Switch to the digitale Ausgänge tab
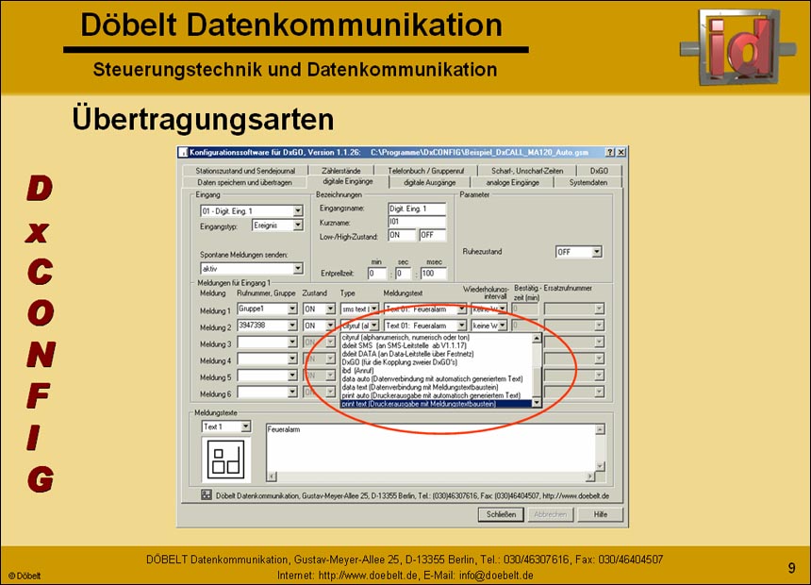 click(429, 182)
